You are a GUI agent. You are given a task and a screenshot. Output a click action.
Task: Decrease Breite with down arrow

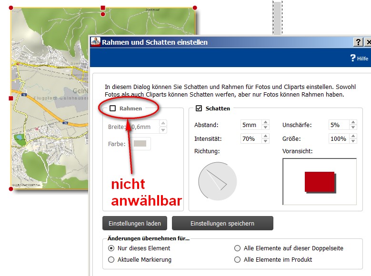[163, 130]
